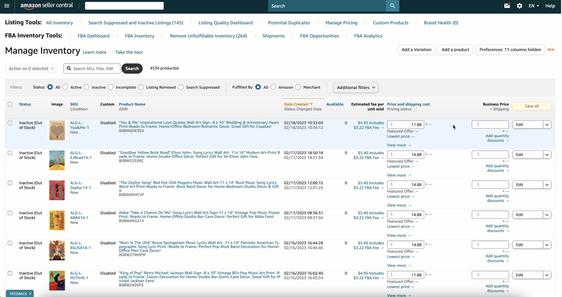Click the Business Price input for the first product
This screenshot has height=297, width=562.
(490, 124)
